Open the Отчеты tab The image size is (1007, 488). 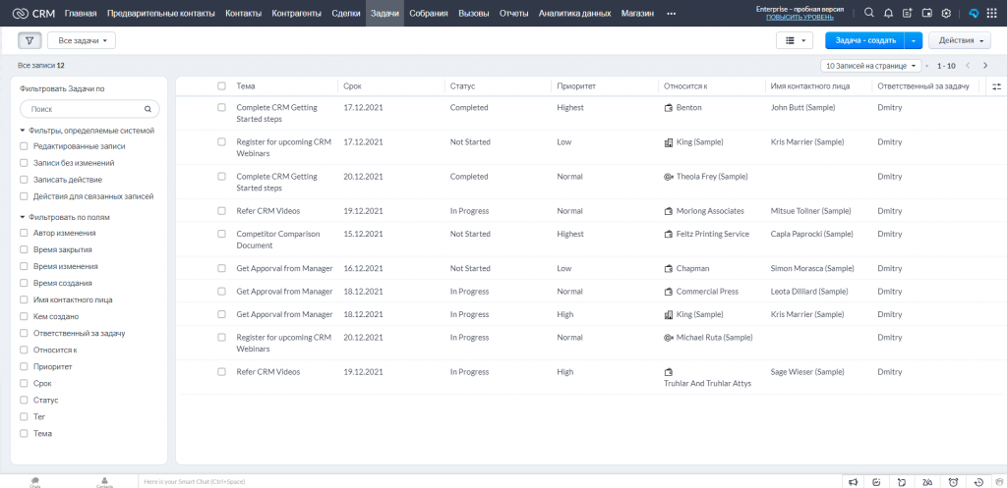coord(513,14)
